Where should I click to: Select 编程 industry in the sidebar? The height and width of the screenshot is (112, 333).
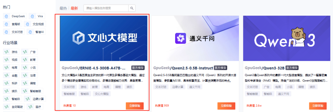(30, 83)
